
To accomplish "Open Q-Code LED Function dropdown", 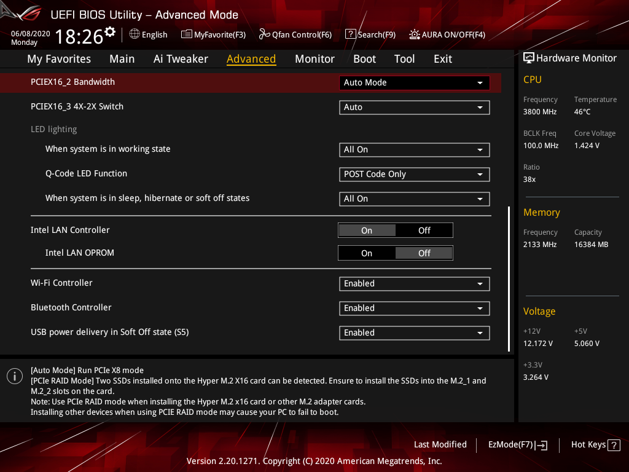I will 415,174.
